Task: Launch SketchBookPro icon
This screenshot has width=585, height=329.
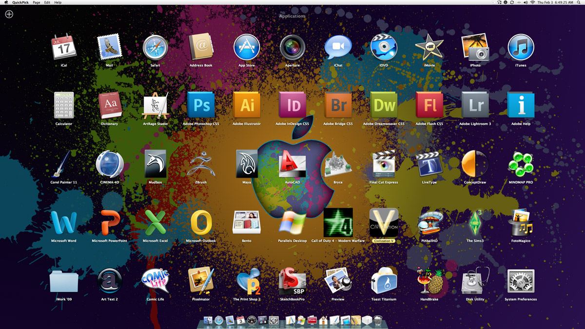Action: pos(292,281)
